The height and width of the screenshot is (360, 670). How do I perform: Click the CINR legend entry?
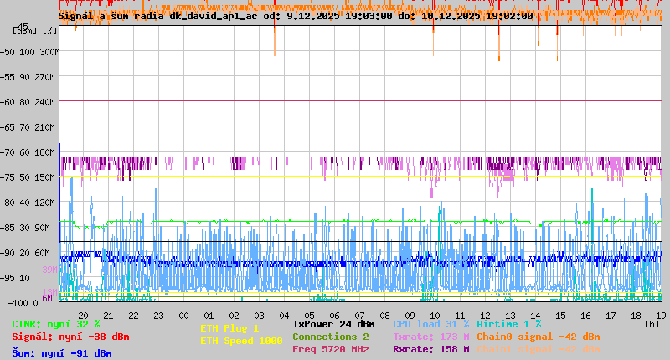coord(55,324)
